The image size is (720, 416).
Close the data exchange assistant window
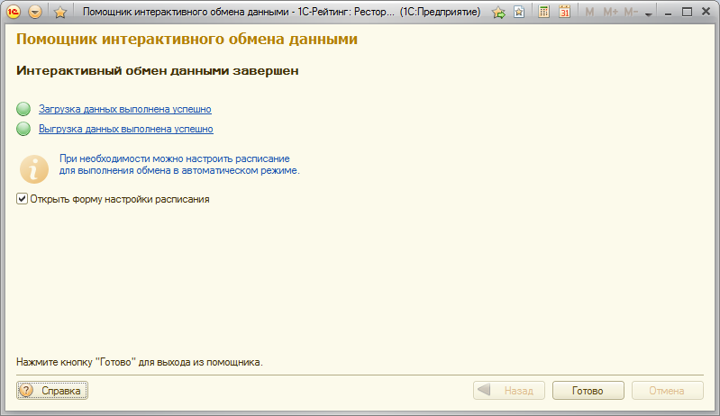[706, 12]
